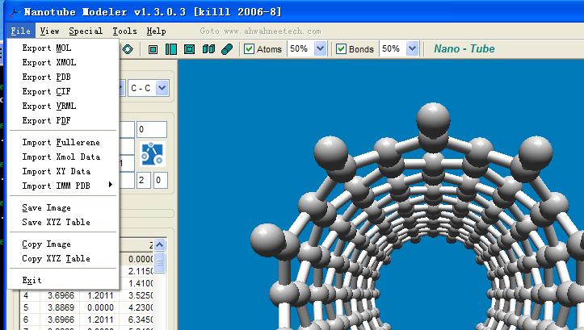Screen dimensions: 584x330
Task: Click the nested frame view icon
Action: 190,49
